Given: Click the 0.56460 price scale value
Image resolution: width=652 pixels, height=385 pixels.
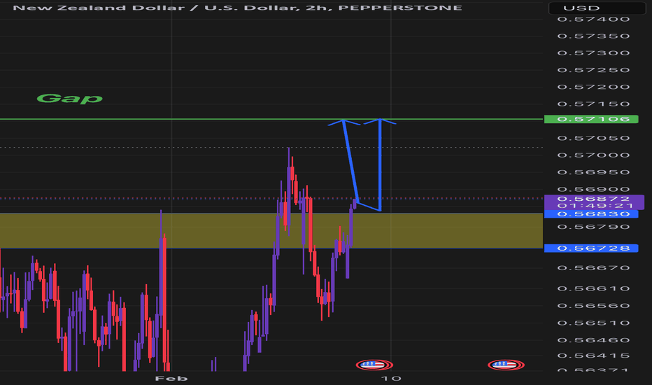Looking at the screenshot, I should pyautogui.click(x=593, y=340).
